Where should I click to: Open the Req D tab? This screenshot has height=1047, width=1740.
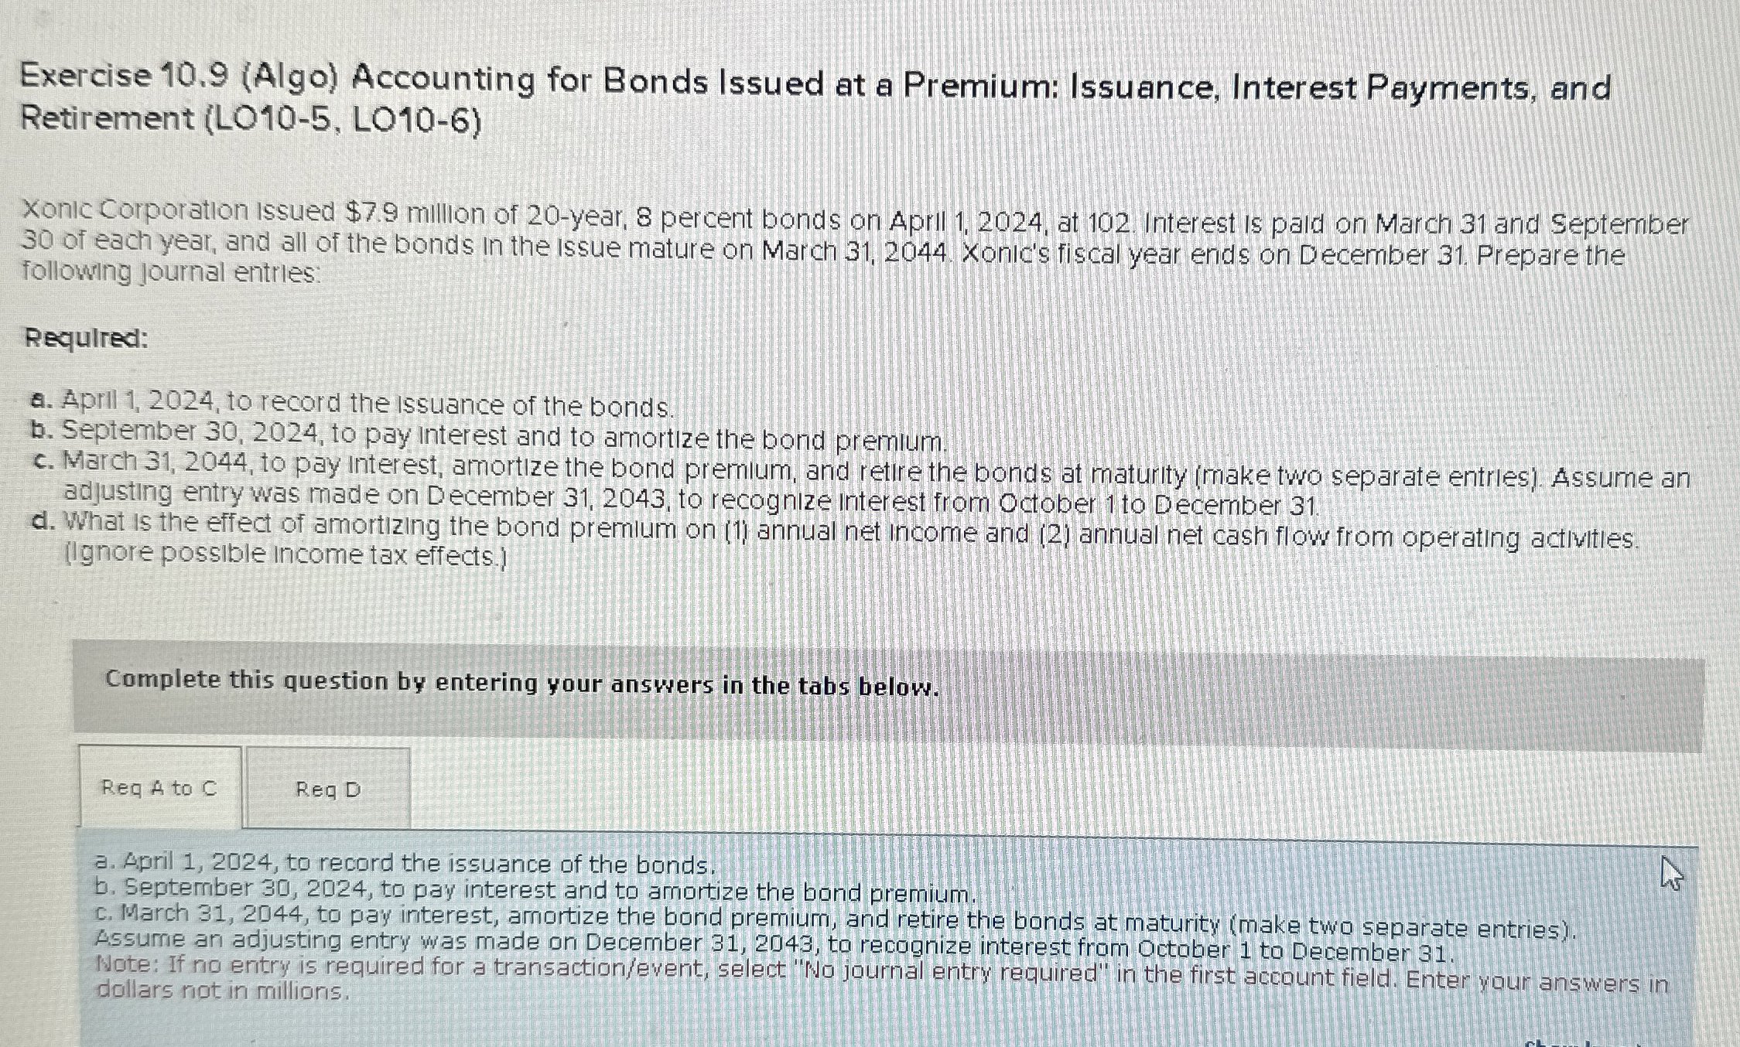tap(328, 789)
